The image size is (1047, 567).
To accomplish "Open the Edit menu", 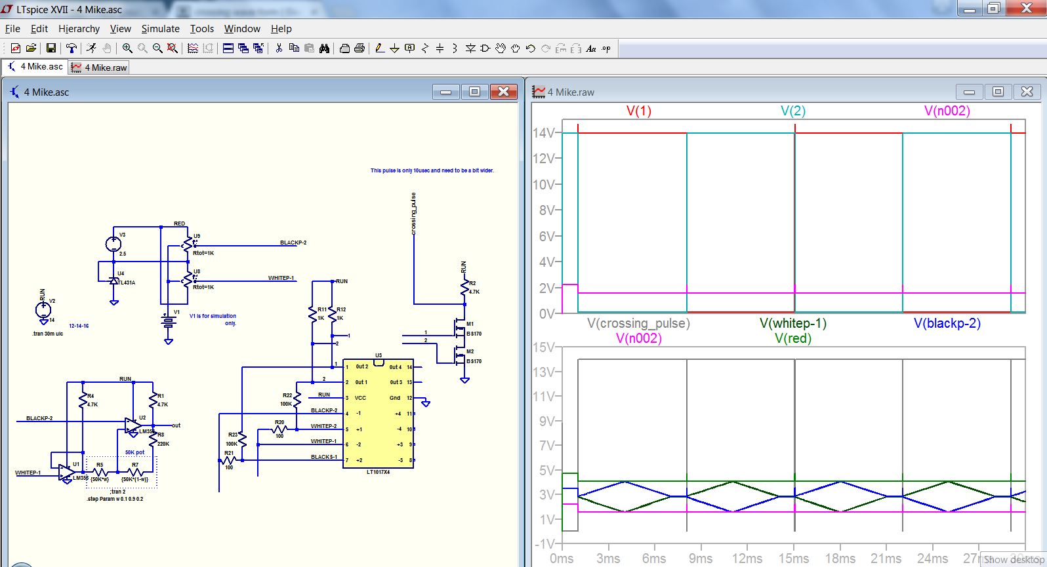I will pos(39,29).
